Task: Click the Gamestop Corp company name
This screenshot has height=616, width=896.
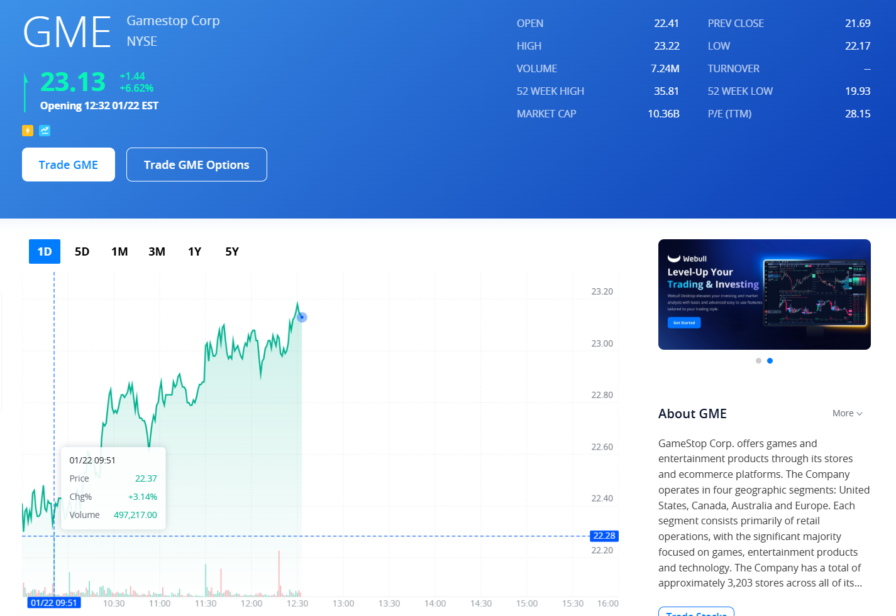Action: tap(174, 21)
